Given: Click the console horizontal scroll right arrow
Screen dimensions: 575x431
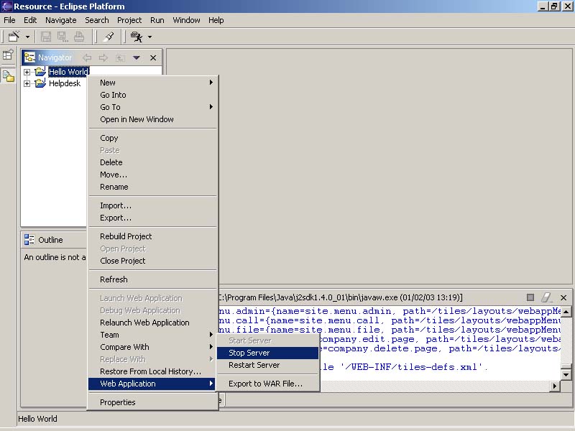Looking at the screenshot, I should click(x=554, y=386).
